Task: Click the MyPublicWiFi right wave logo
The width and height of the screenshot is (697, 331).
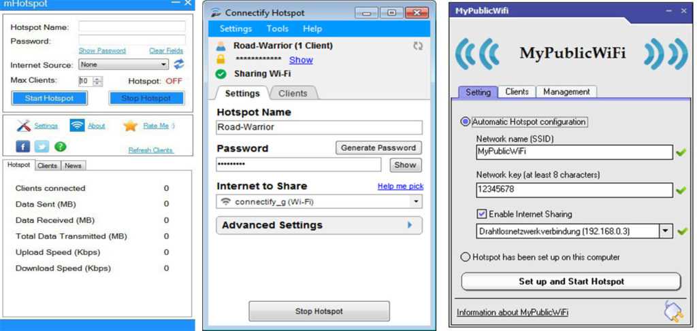Action: pyautogui.click(x=666, y=54)
